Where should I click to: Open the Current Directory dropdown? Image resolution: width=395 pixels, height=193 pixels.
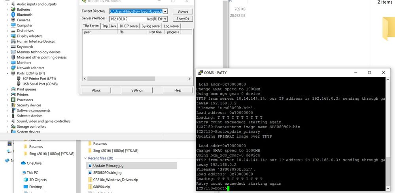click(165, 11)
